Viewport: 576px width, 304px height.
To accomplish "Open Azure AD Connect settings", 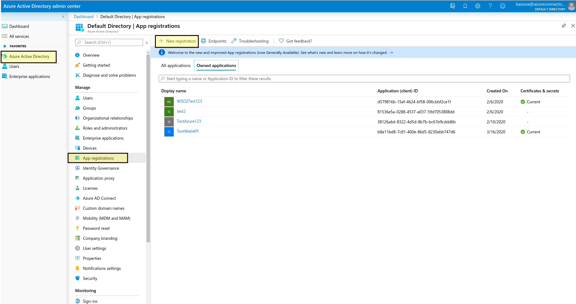I will point(99,198).
